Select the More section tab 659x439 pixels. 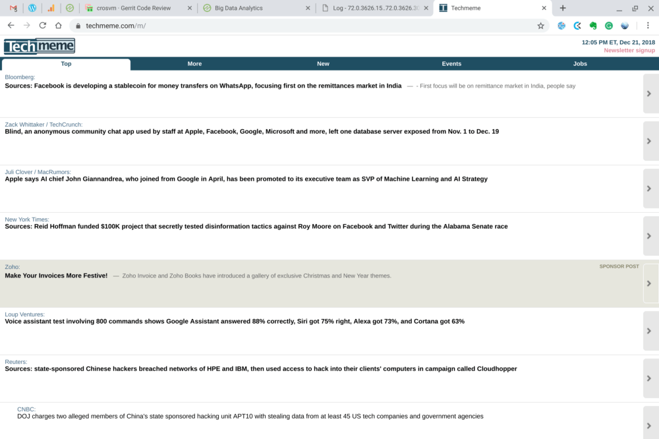(x=194, y=64)
